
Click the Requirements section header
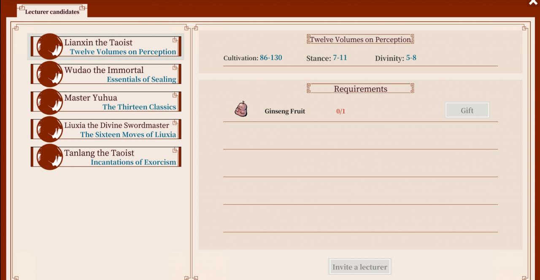pos(360,89)
